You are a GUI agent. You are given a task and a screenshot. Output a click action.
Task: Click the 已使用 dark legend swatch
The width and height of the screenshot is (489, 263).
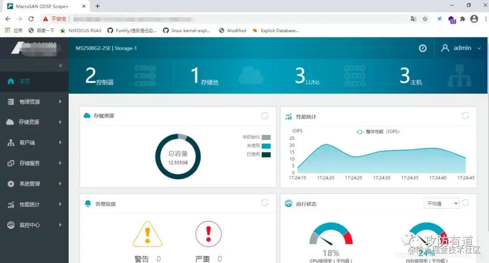(x=266, y=154)
